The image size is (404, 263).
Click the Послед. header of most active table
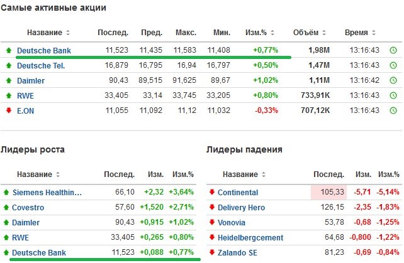[113, 33]
